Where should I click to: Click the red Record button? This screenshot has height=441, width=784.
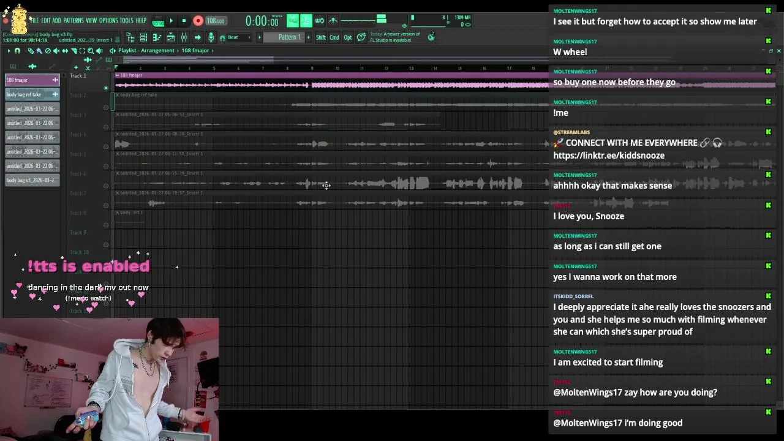coord(198,21)
